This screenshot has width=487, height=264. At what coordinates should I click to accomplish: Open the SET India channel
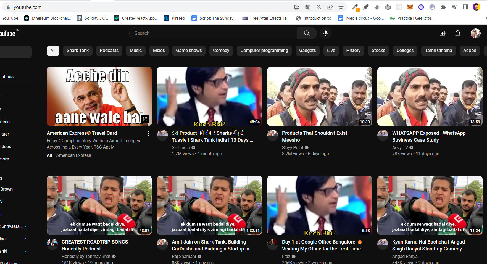pyautogui.click(x=181, y=147)
